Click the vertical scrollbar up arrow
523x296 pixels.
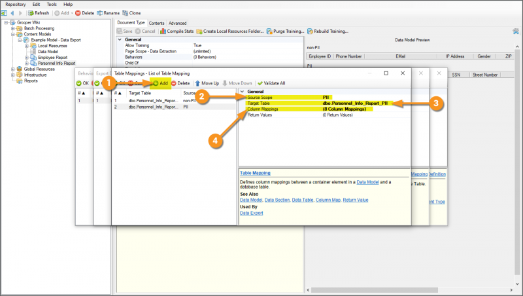(x=517, y=46)
